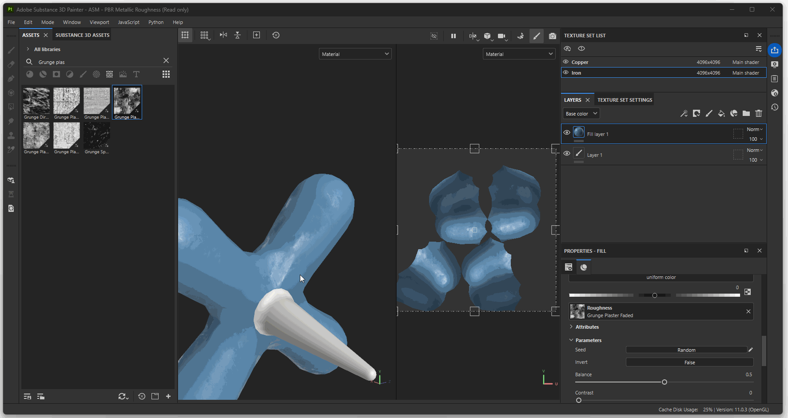This screenshot has height=418, width=788.
Task: Toggle visibility of the Copper texture set
Action: [566, 62]
